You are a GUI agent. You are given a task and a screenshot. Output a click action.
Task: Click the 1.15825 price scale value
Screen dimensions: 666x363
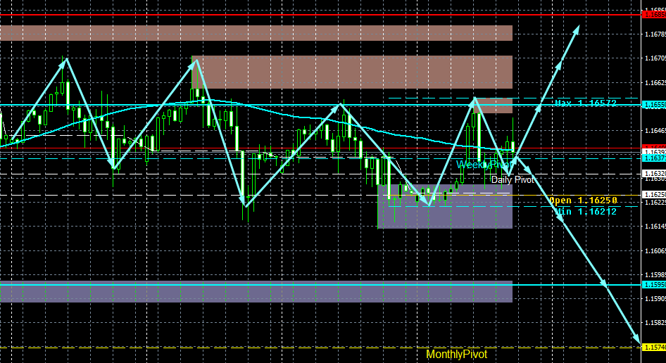pos(655,323)
